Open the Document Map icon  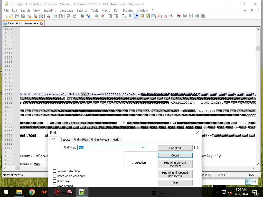(148, 16)
